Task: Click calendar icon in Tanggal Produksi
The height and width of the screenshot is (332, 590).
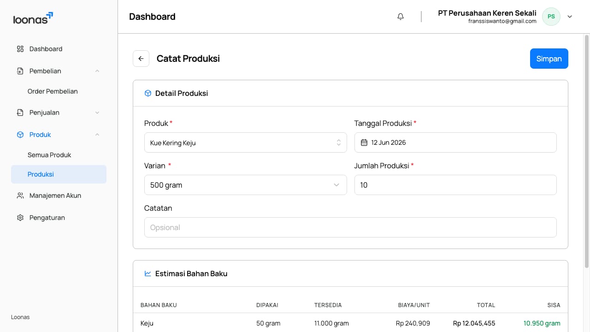Action: coord(364,142)
